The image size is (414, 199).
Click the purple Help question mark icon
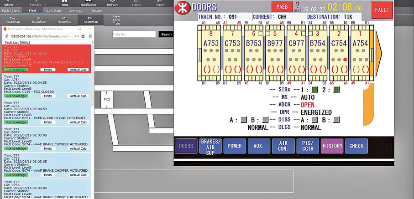click(298, 5)
